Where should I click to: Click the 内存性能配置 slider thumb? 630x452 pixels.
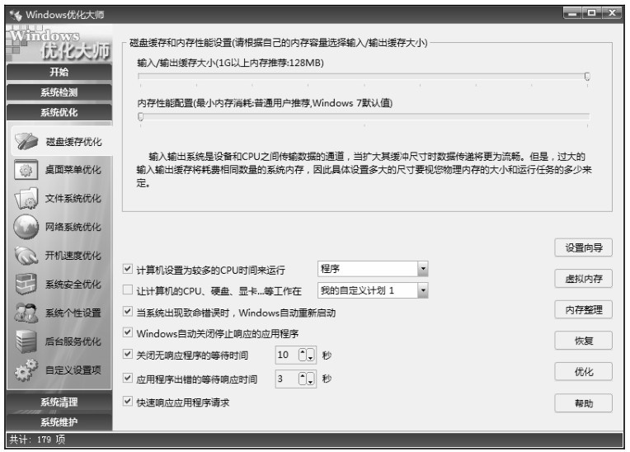tap(141, 116)
